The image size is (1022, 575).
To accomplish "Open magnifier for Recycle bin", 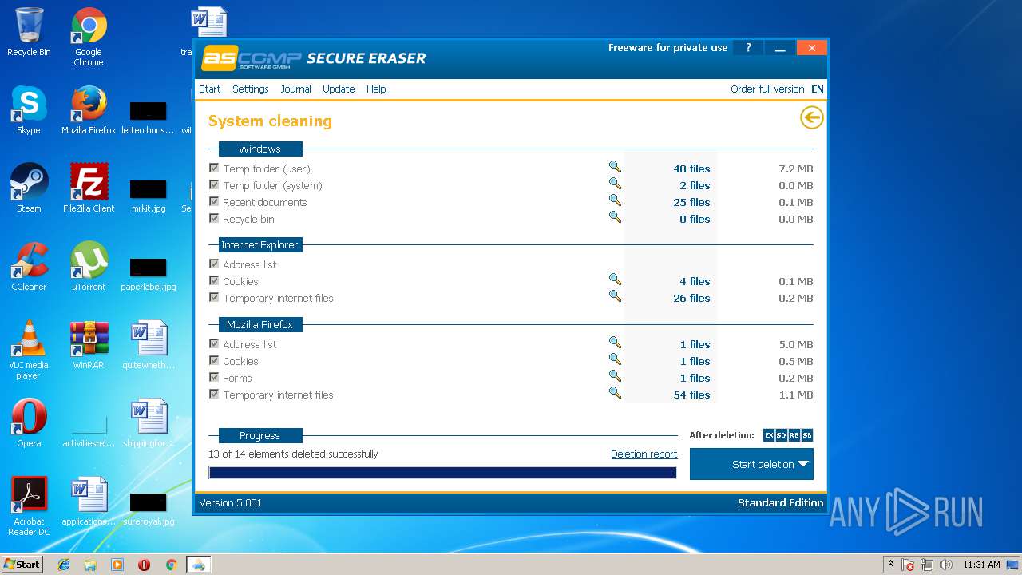I will [x=615, y=217].
